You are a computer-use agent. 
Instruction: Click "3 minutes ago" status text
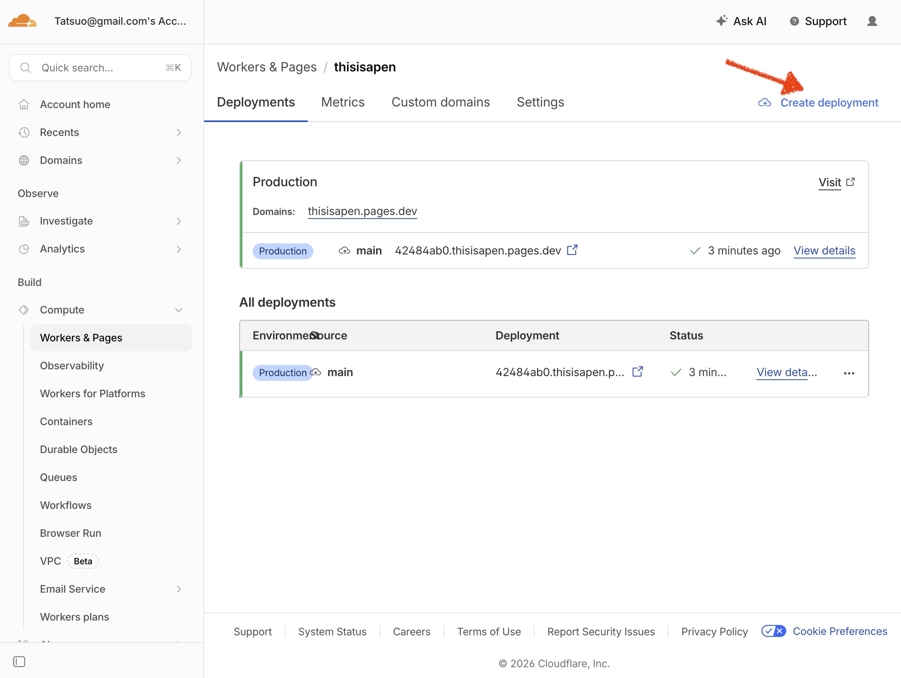coord(744,250)
